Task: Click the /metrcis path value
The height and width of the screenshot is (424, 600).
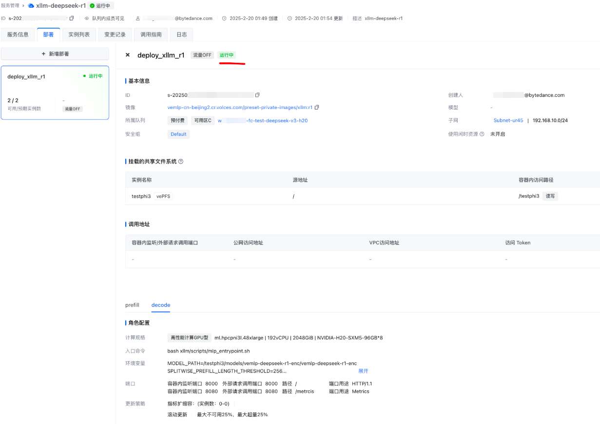Action: coord(305,391)
